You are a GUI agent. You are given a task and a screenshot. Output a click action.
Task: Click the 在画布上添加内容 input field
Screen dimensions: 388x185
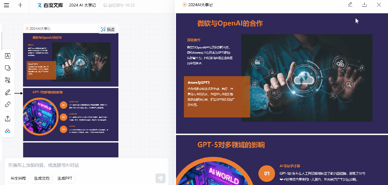[x=87, y=165]
